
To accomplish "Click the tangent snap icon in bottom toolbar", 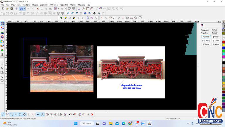I will click(33, 114).
